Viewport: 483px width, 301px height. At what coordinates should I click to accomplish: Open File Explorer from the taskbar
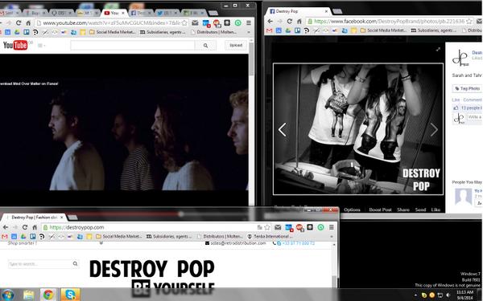(x=28, y=295)
